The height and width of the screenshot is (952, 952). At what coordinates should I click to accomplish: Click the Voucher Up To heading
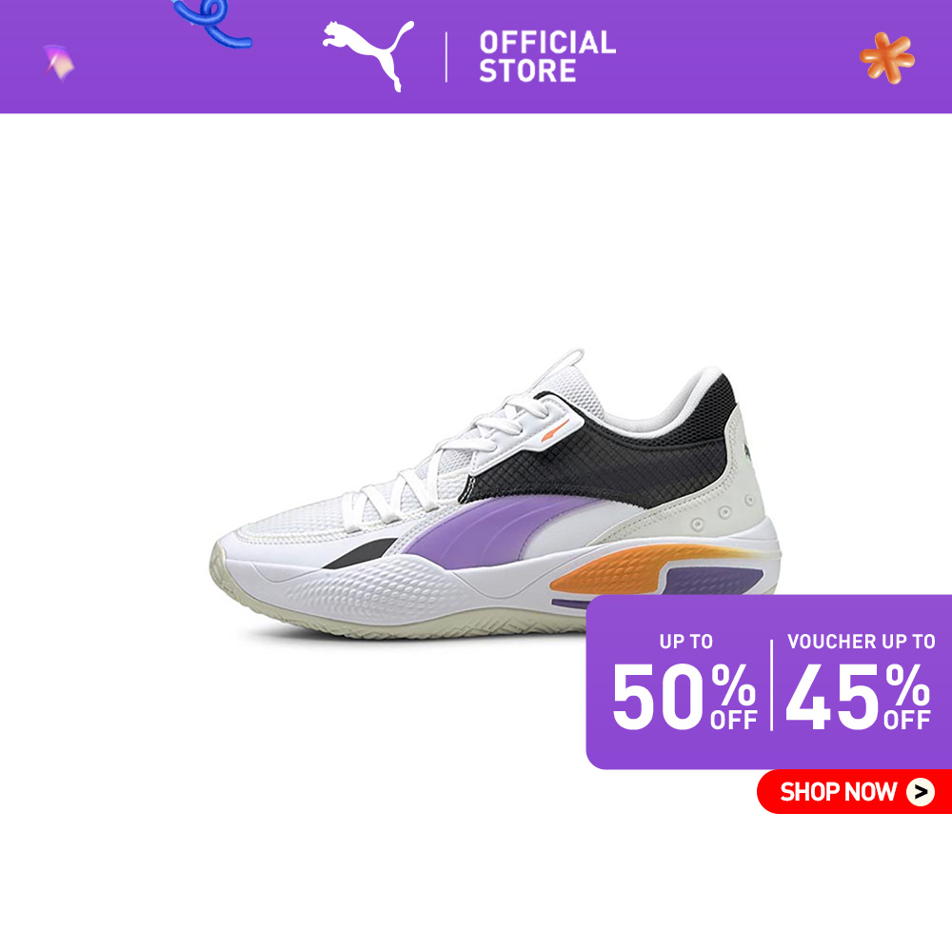tap(861, 641)
